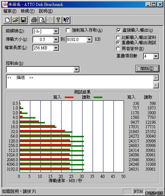Click the 1024.0 row label in chart
Viewport: 165px width, 196px height.
[x=12, y=155]
